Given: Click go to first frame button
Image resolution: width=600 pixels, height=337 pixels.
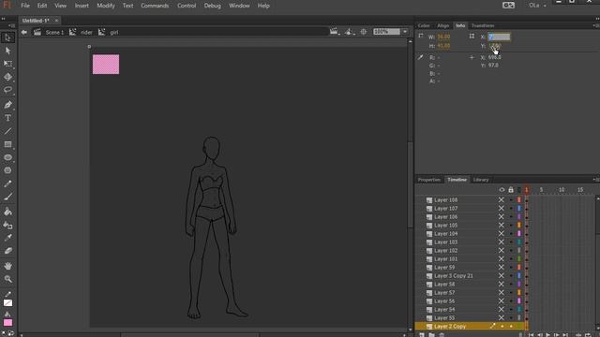Looking at the screenshot, I should [x=532, y=335].
